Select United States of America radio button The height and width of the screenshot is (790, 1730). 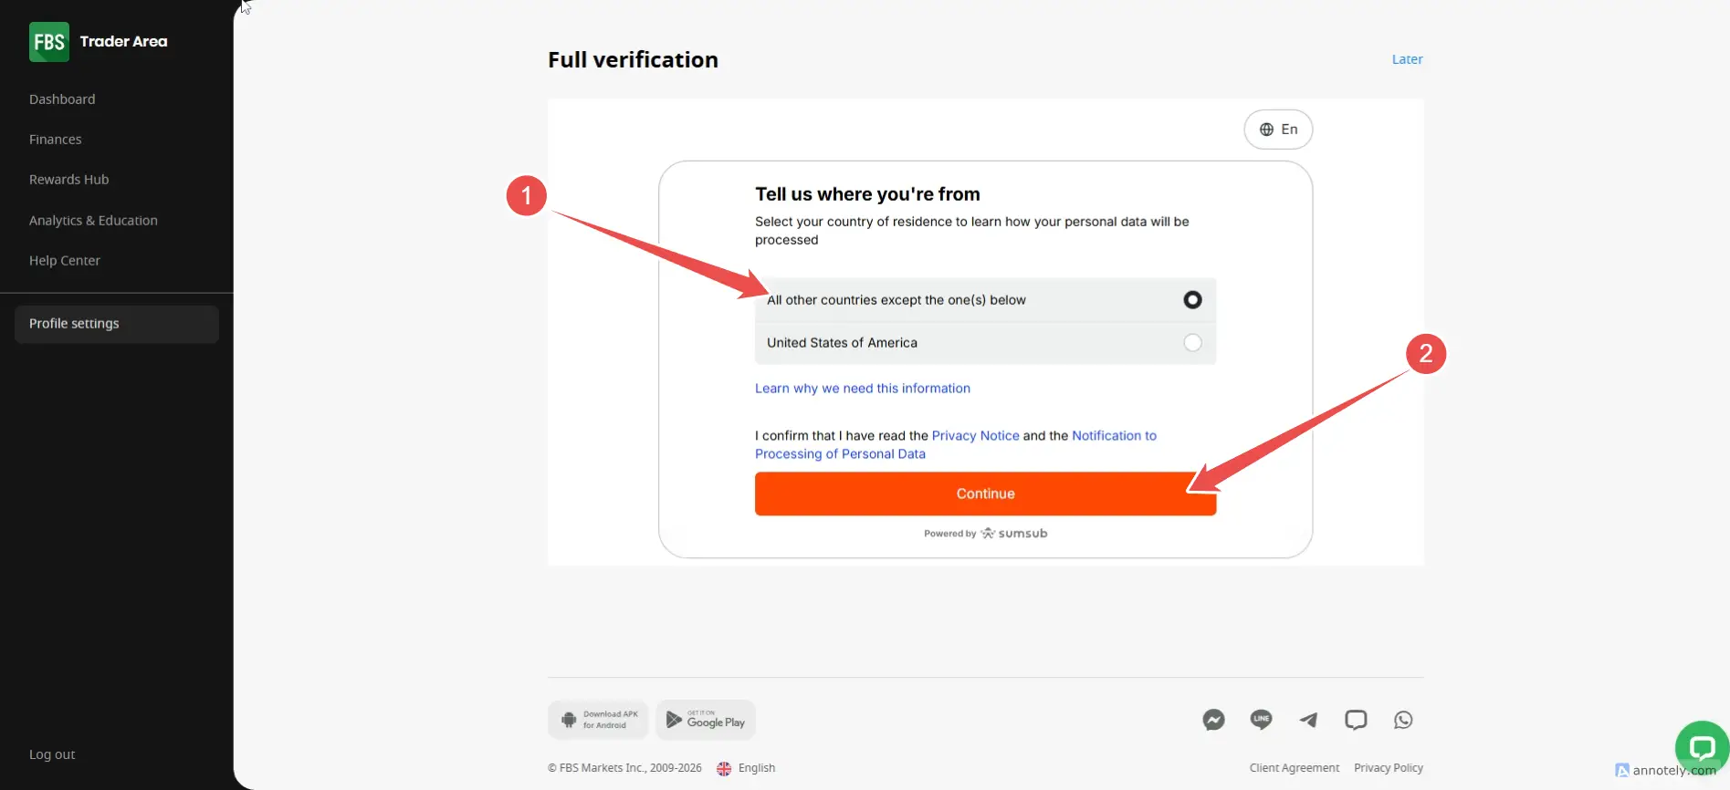tap(1192, 343)
